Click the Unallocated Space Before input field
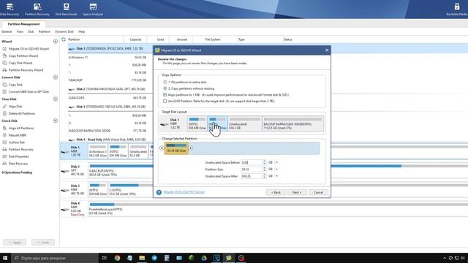 [252, 162]
